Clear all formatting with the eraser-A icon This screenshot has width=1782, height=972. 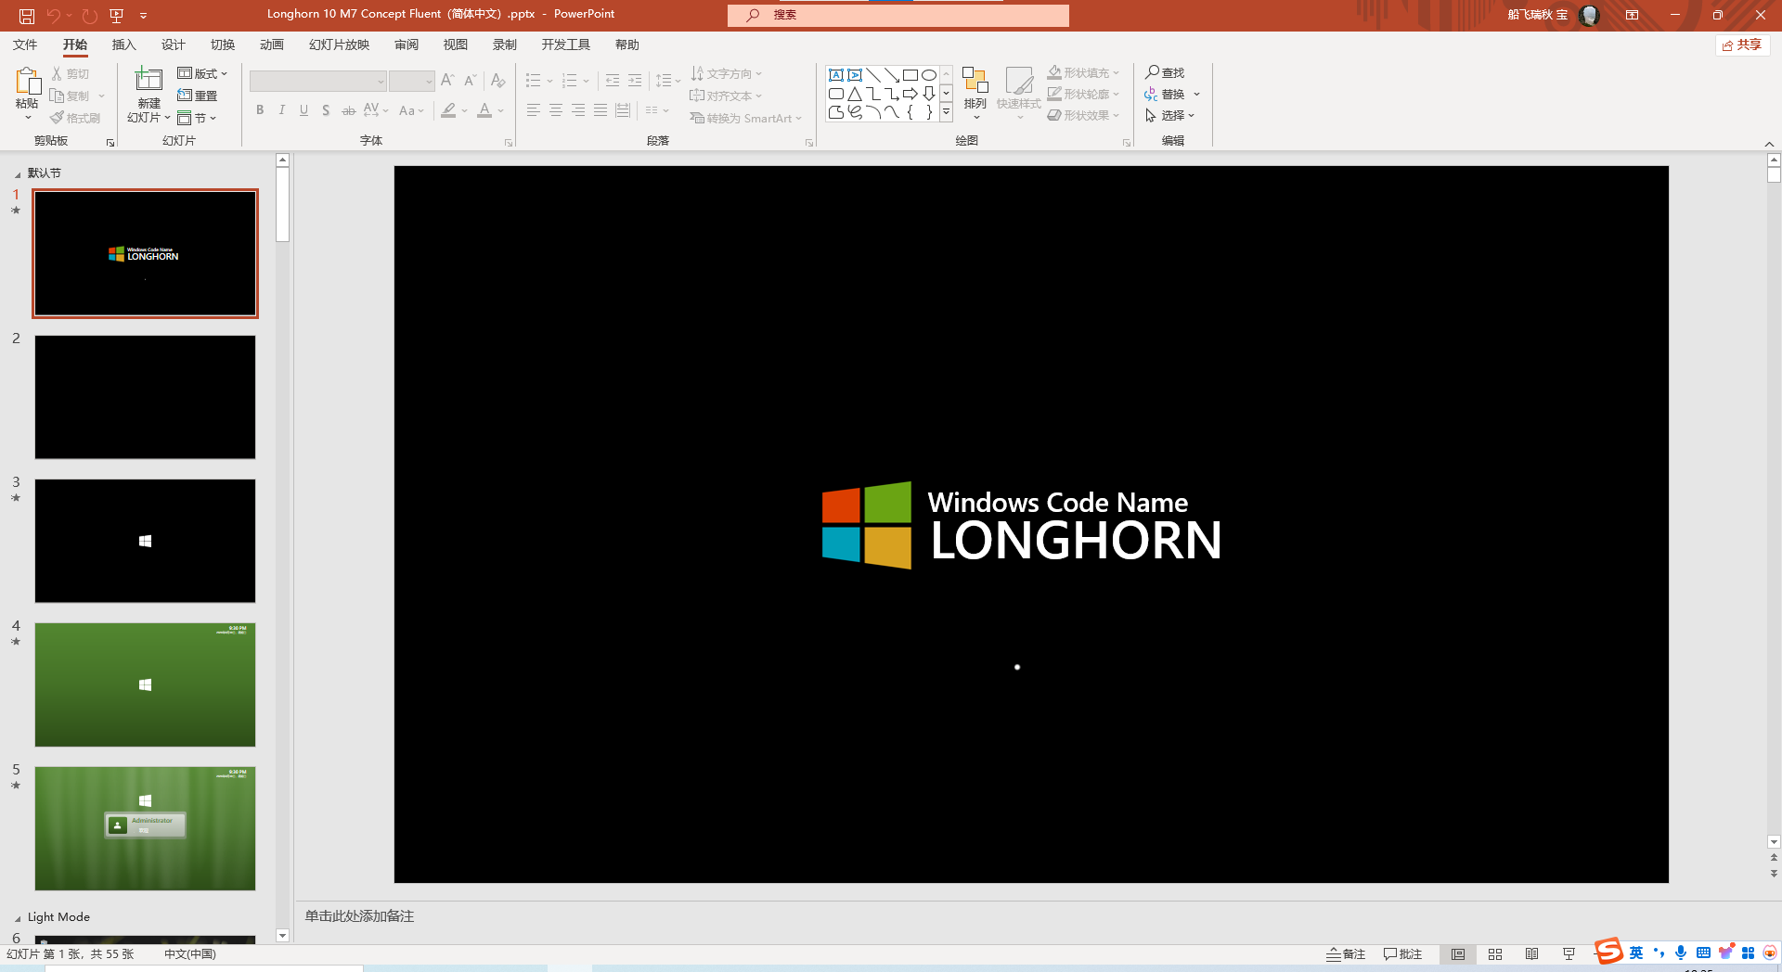point(498,81)
